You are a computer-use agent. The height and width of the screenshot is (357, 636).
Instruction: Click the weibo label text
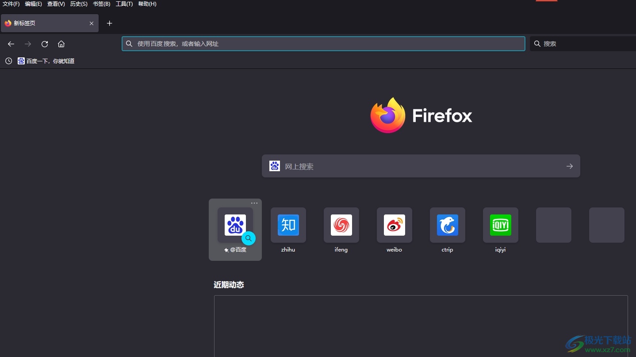(x=394, y=250)
